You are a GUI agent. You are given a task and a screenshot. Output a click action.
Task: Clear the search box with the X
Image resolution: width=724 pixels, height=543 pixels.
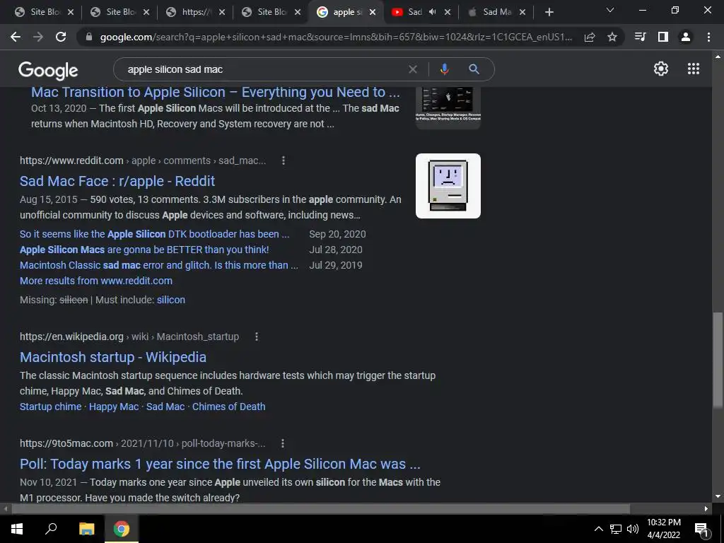point(413,69)
